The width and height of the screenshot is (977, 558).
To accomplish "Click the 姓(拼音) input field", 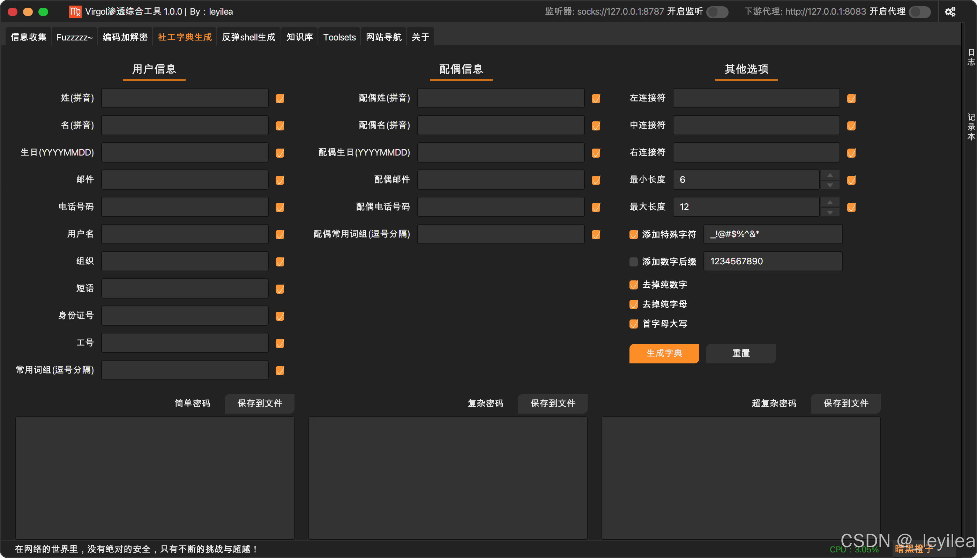I will pos(185,98).
